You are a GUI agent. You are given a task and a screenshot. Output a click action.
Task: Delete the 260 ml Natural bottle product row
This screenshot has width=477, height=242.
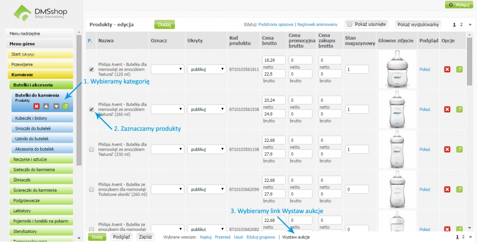447,109
